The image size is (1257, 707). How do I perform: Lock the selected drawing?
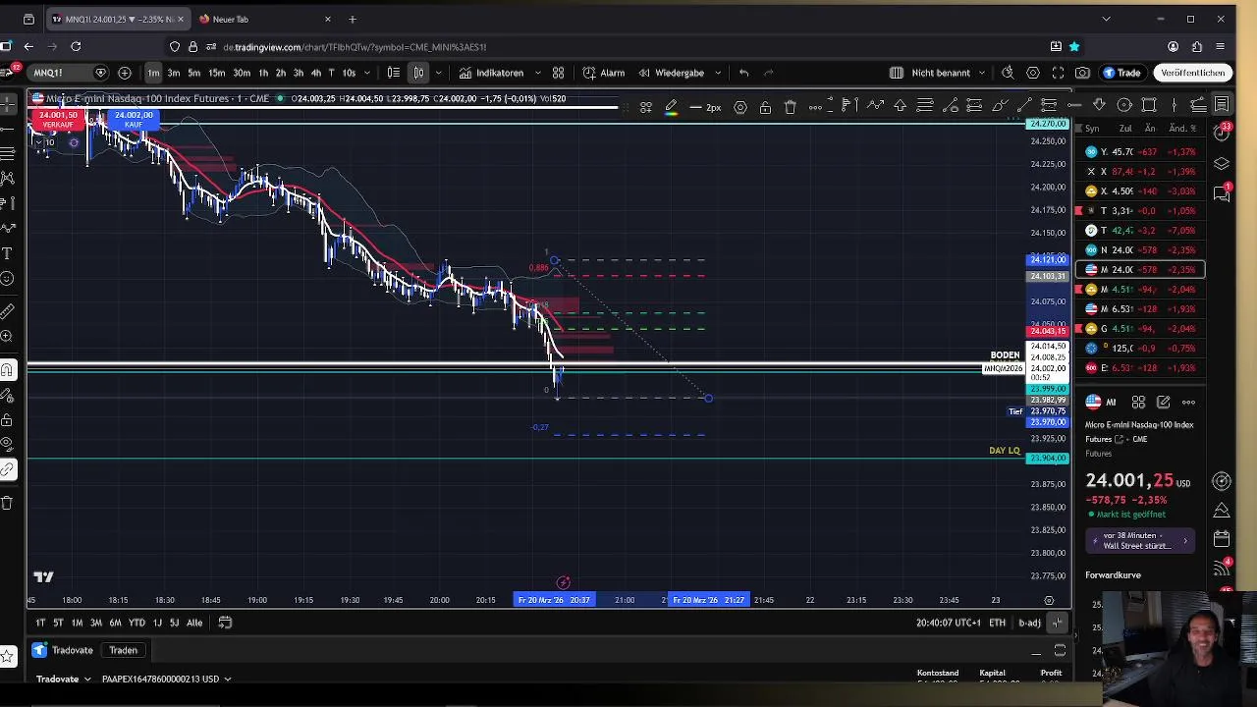click(x=765, y=107)
